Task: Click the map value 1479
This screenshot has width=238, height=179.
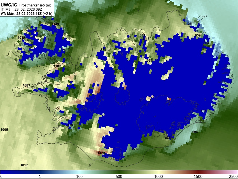Action: point(101,153)
